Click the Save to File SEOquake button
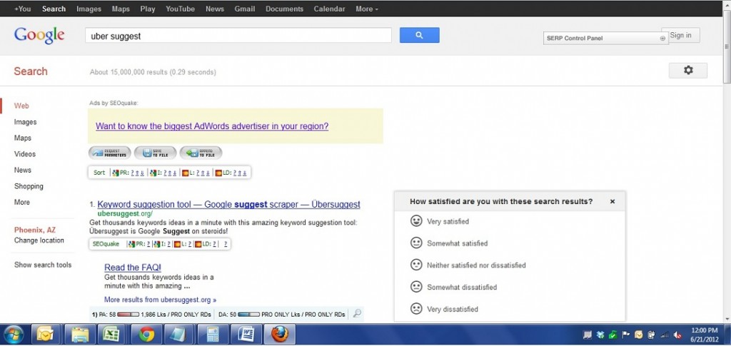This screenshot has width=731, height=346. pos(155,153)
